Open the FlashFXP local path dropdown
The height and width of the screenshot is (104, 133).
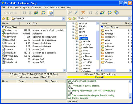(64, 19)
